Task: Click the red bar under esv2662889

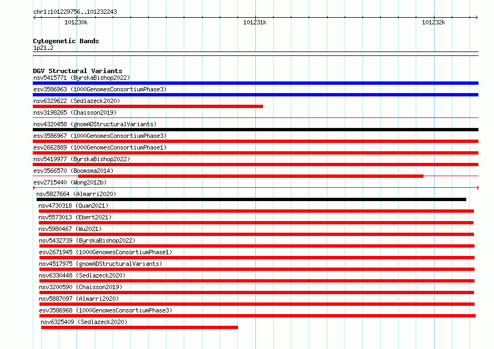Action: (255, 153)
